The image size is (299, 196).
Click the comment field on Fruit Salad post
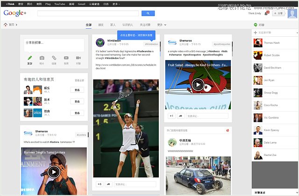pos(207,116)
